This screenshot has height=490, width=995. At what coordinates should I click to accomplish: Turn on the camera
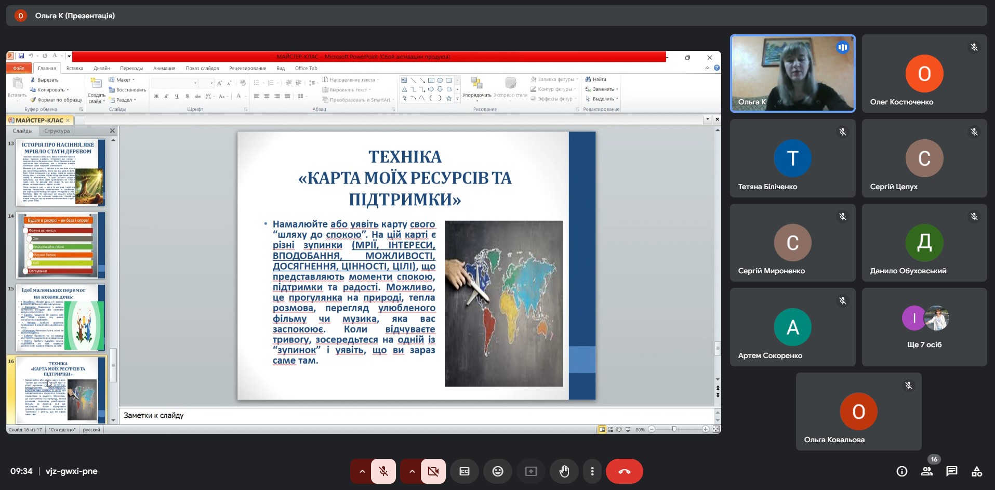(x=433, y=471)
